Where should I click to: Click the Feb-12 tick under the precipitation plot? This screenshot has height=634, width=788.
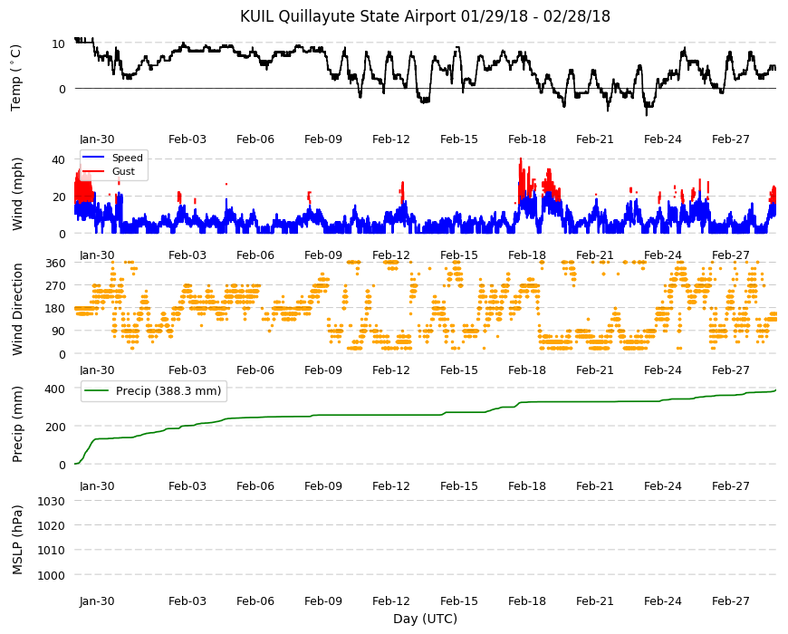(x=391, y=485)
